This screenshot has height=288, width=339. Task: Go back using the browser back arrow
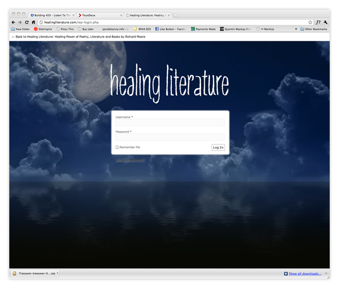(13, 22)
